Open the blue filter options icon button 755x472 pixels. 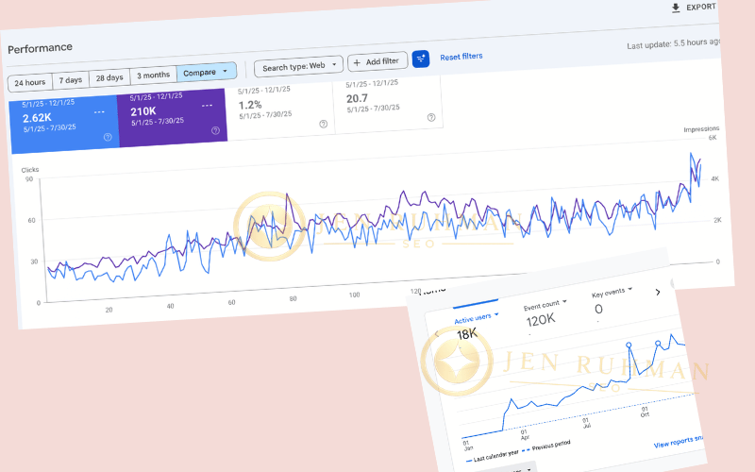[x=420, y=59]
